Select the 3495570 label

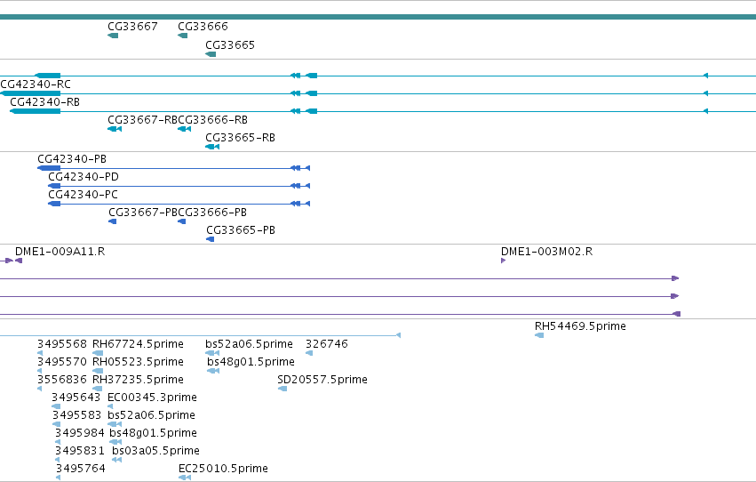click(61, 362)
